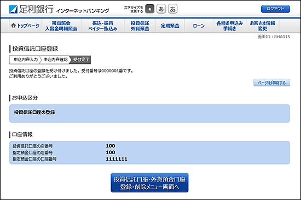This screenshot has width=301, height=200.
Task: Click 投資信託口座・外貨預金口座 登録・削除メニュー画面へ button
Action: coord(149,183)
